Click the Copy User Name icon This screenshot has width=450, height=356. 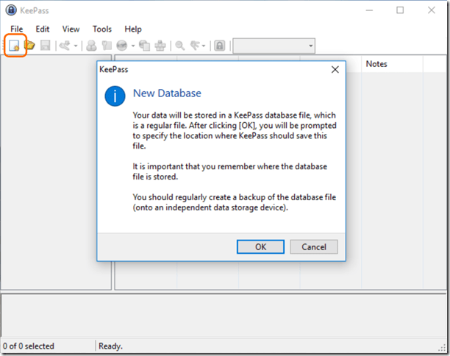point(91,46)
